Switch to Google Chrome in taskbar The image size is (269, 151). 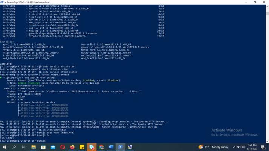101,147
